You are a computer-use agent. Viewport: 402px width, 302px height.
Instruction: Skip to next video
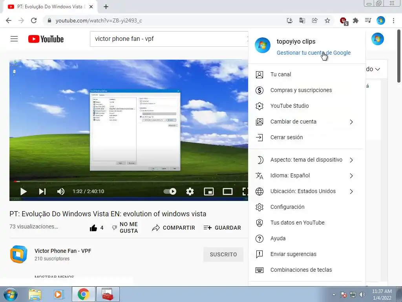pyautogui.click(x=42, y=192)
